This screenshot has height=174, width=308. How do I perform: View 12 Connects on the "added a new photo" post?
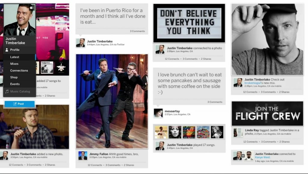point(16,165)
